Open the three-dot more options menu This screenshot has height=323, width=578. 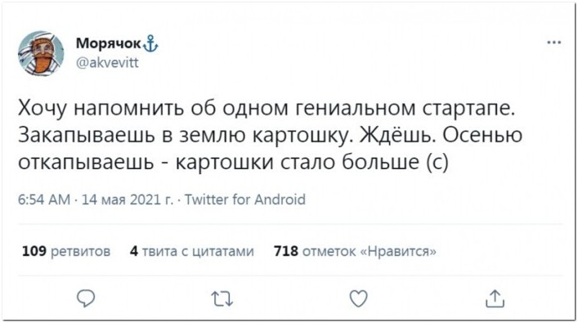tap(554, 43)
